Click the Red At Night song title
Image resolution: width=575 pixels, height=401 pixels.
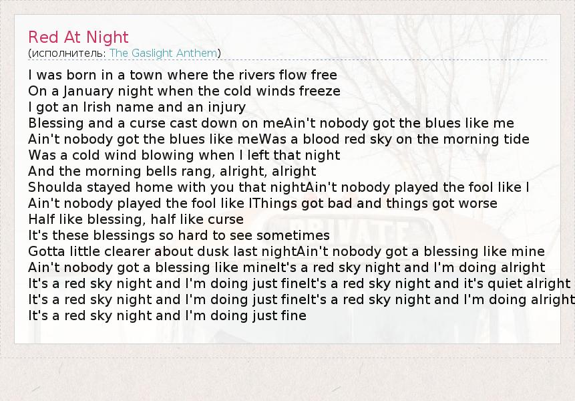point(78,37)
